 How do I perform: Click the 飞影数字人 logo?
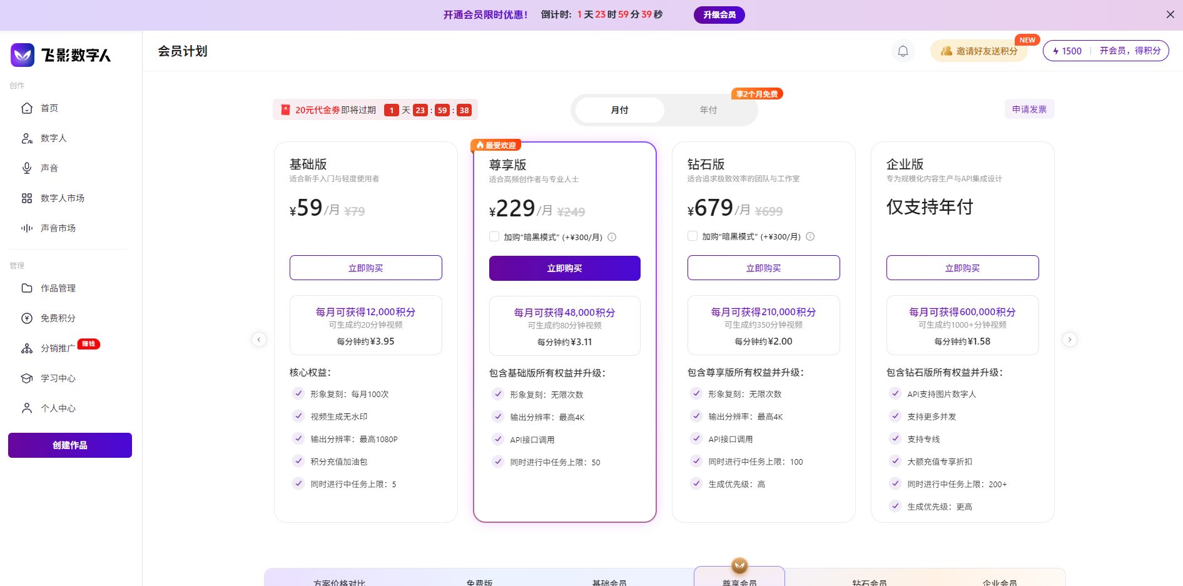[61, 55]
